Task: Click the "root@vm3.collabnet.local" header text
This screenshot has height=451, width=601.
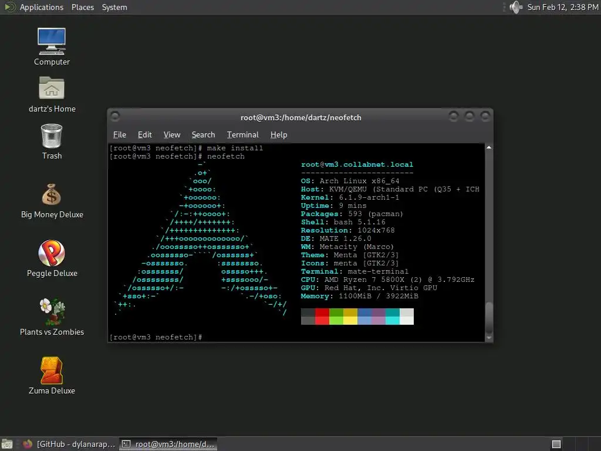Action: pos(357,164)
